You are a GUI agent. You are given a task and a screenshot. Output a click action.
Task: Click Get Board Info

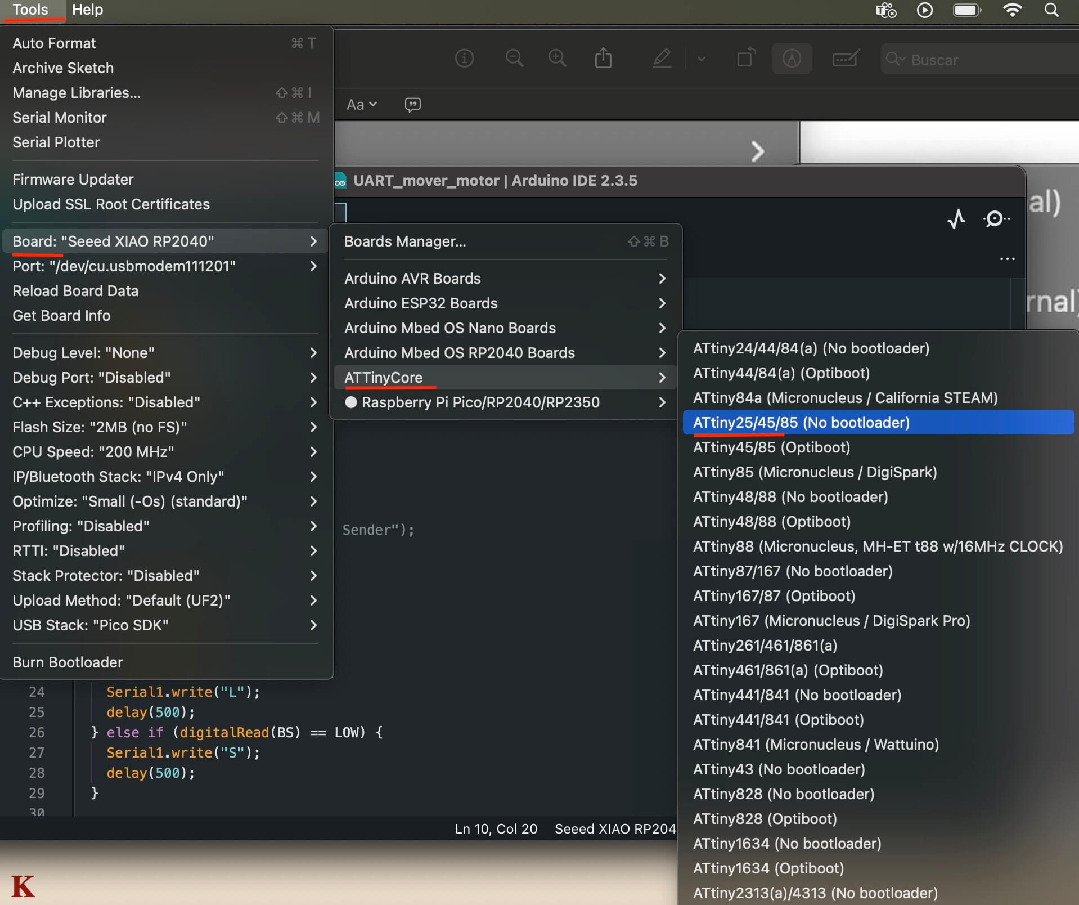pyautogui.click(x=167, y=316)
